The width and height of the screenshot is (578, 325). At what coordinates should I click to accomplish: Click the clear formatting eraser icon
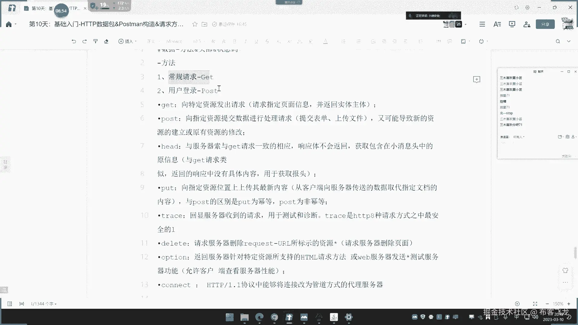[106, 42]
